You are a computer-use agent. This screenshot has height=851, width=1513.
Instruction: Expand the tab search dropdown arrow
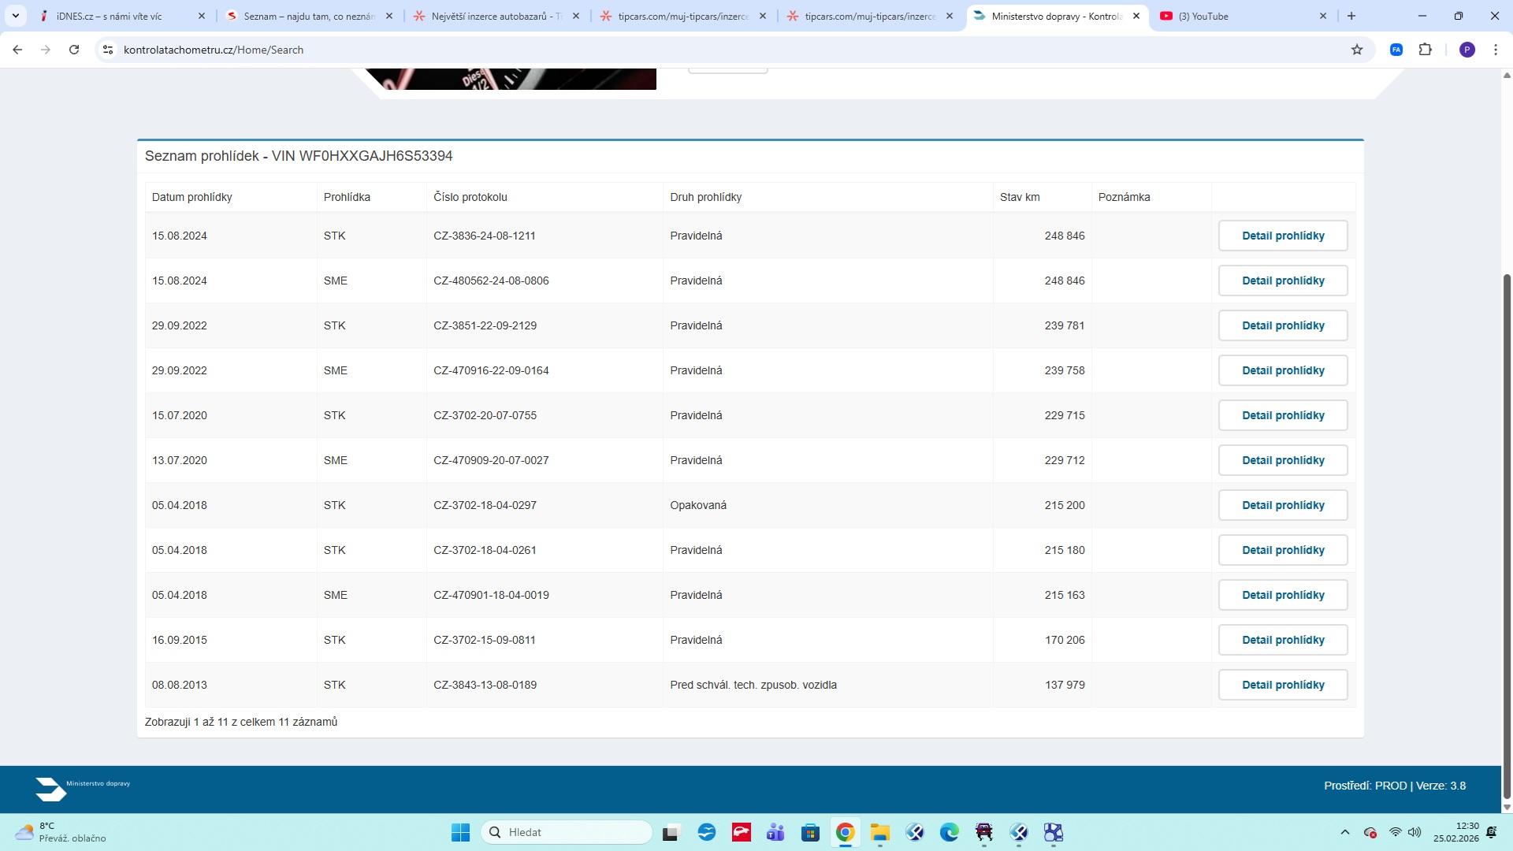(x=15, y=16)
